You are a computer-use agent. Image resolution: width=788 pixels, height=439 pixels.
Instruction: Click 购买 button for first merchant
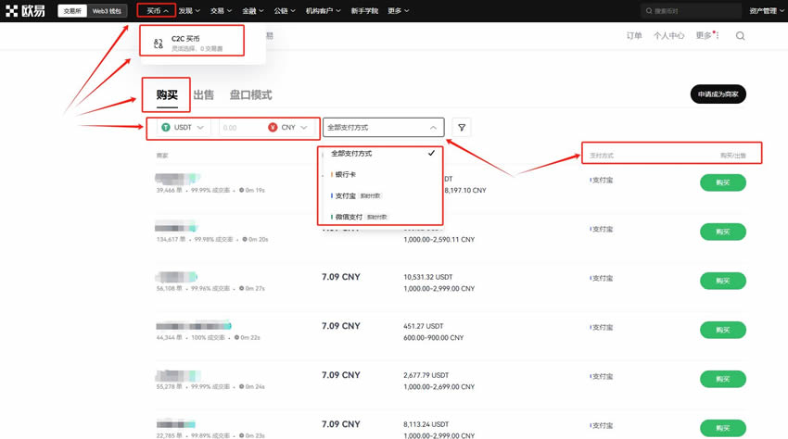[722, 183]
